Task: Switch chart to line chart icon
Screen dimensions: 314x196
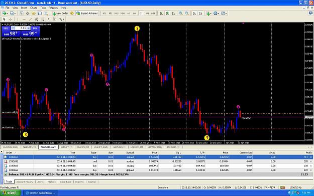Action: (174, 14)
